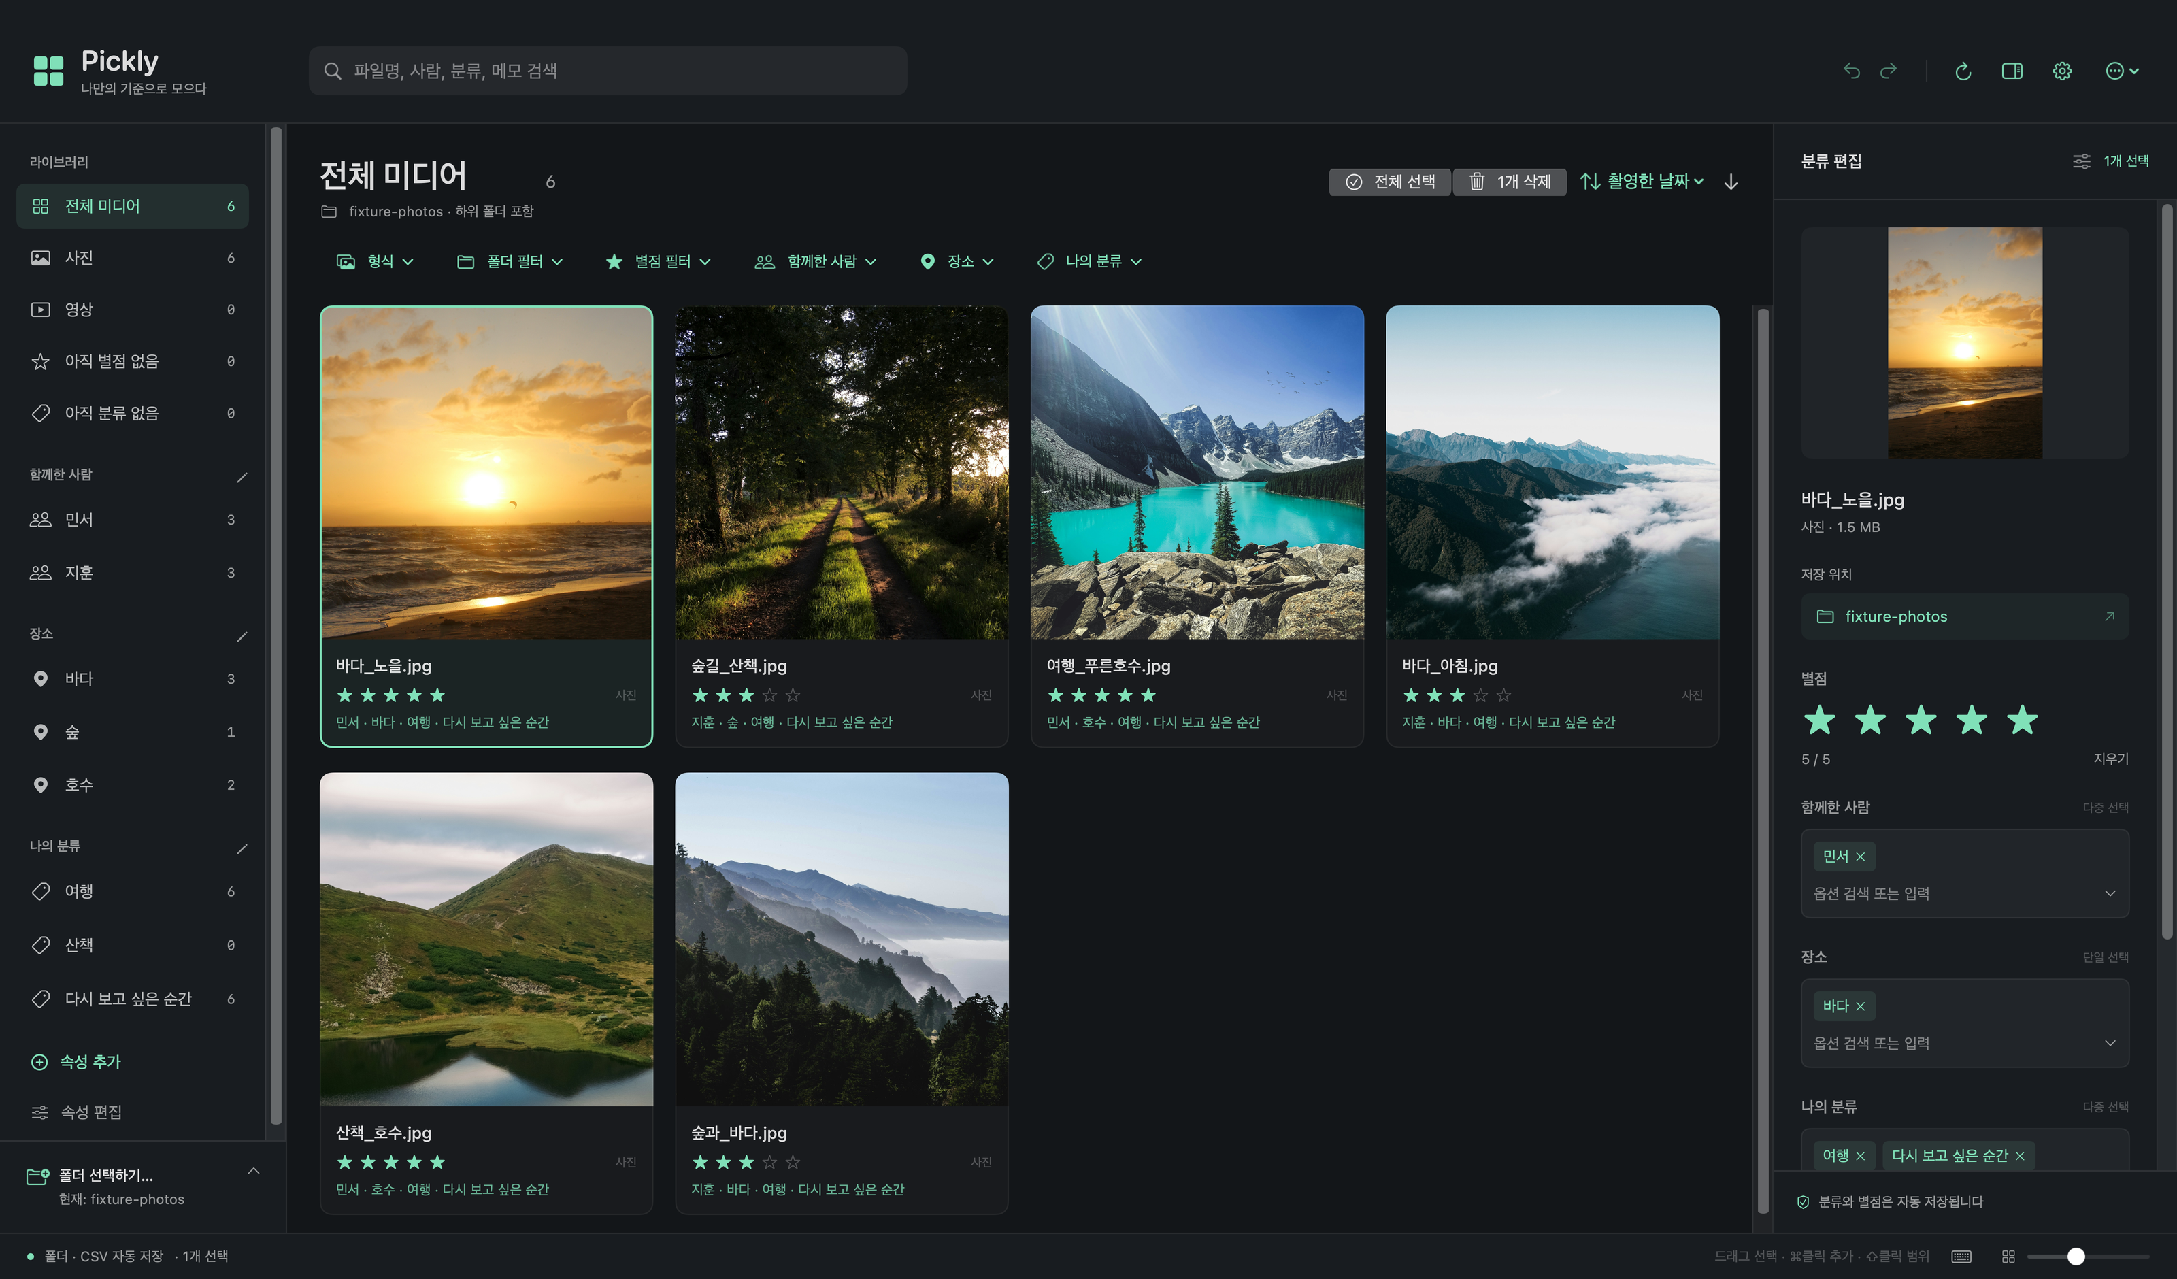The width and height of the screenshot is (2177, 1279).
Task: Click 지우기 to clear rating
Action: [2110, 759]
